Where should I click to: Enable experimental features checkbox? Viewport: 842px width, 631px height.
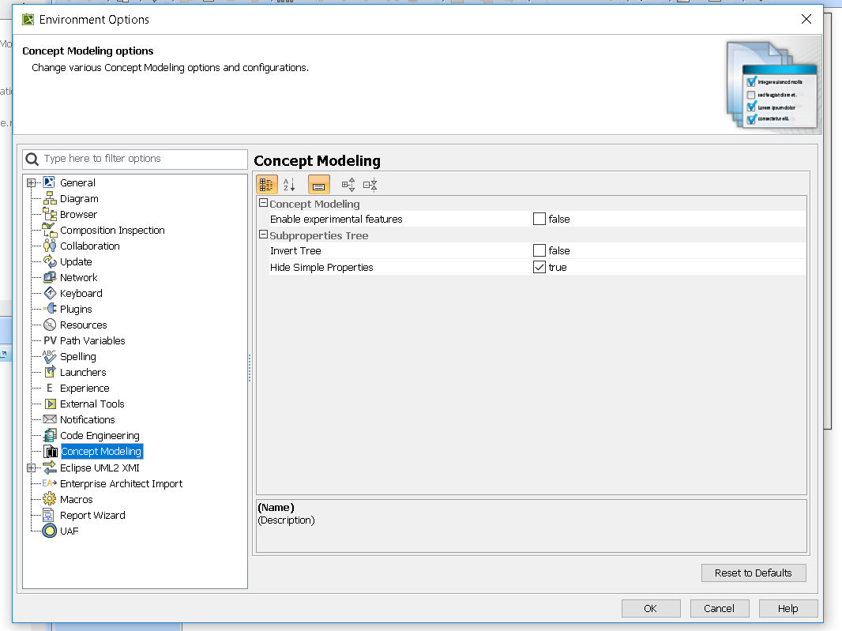[x=539, y=219]
